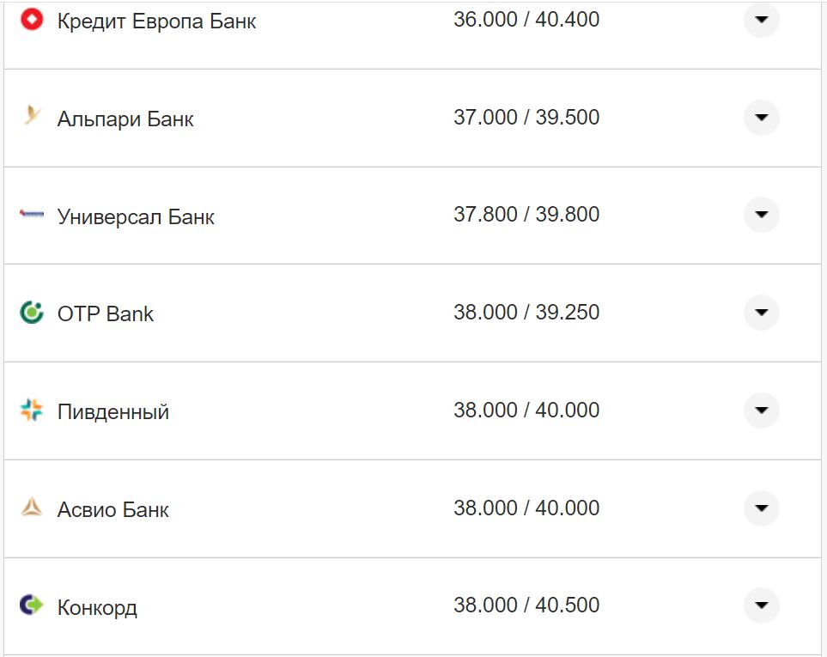Click the Конкорд bank logo icon
The width and height of the screenshot is (827, 657).
click(x=32, y=605)
